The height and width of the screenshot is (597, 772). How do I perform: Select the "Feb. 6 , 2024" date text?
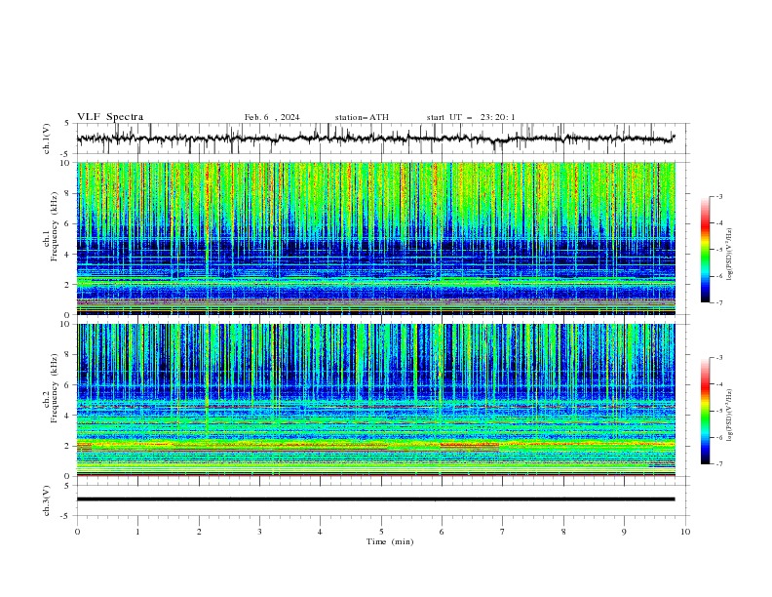[272, 117]
